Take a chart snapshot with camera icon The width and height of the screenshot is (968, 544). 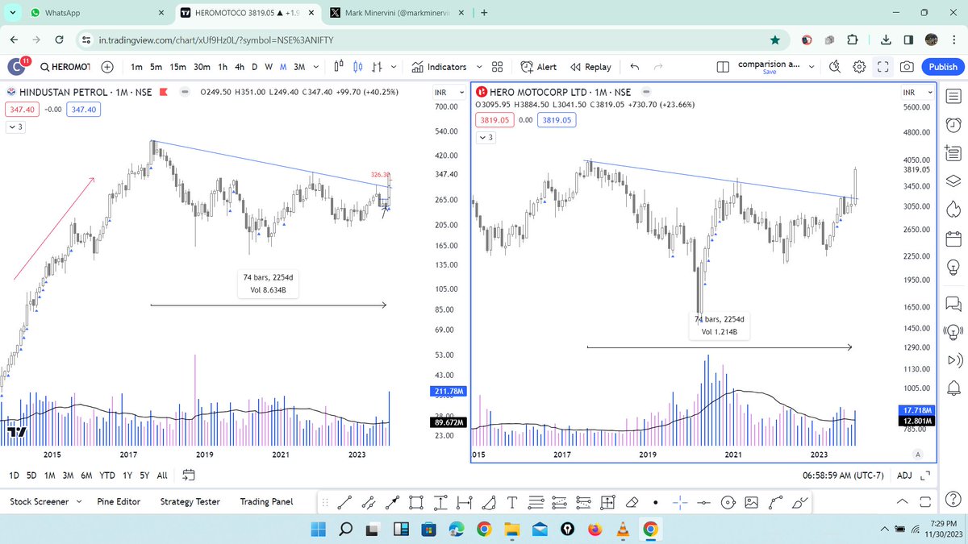click(907, 67)
